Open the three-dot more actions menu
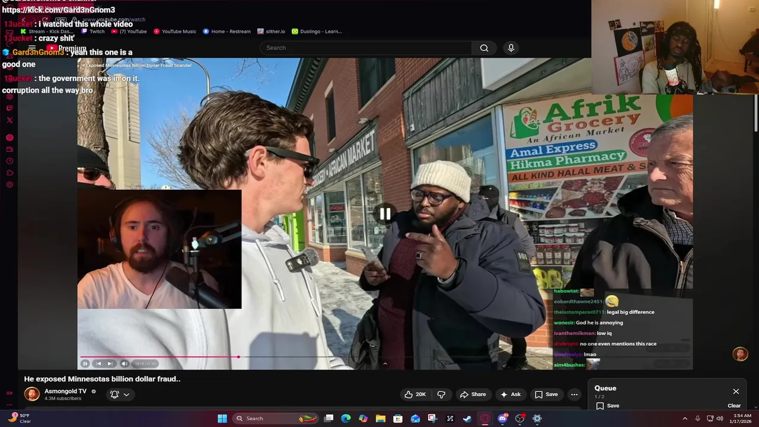 pyautogui.click(x=574, y=394)
